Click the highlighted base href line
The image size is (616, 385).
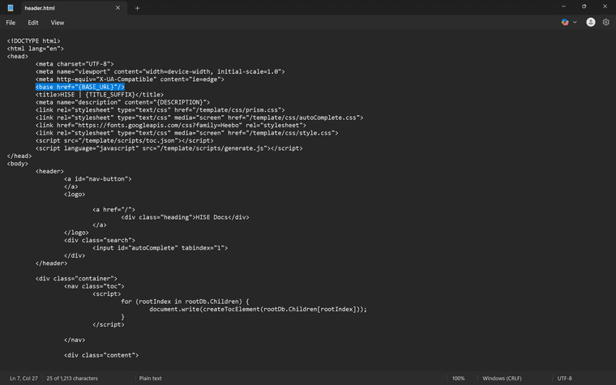point(80,87)
